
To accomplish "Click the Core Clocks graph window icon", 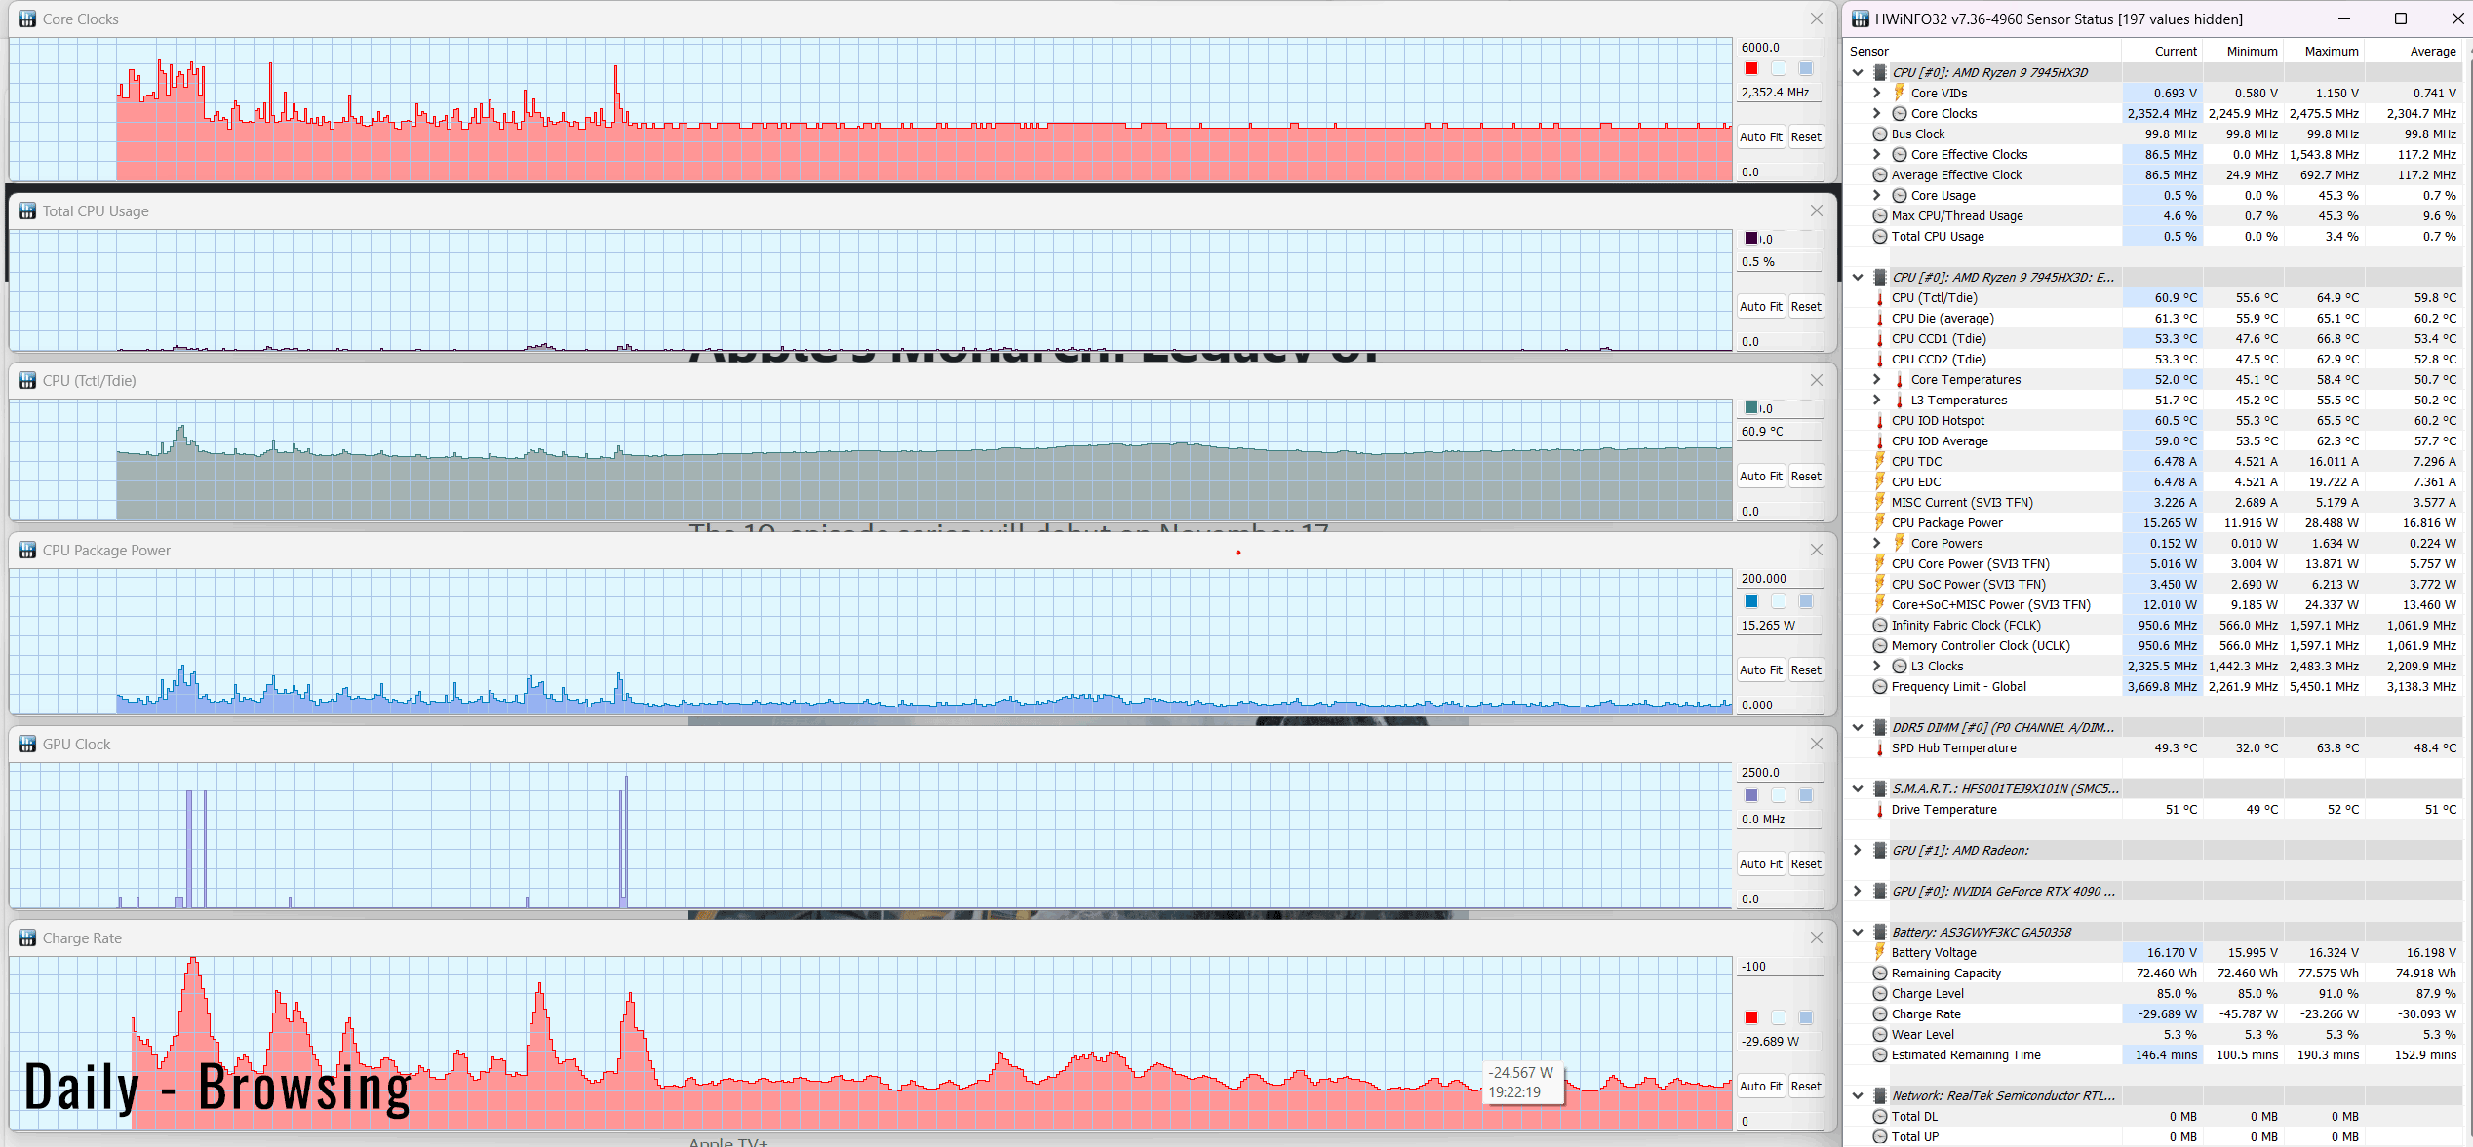I will point(27,19).
